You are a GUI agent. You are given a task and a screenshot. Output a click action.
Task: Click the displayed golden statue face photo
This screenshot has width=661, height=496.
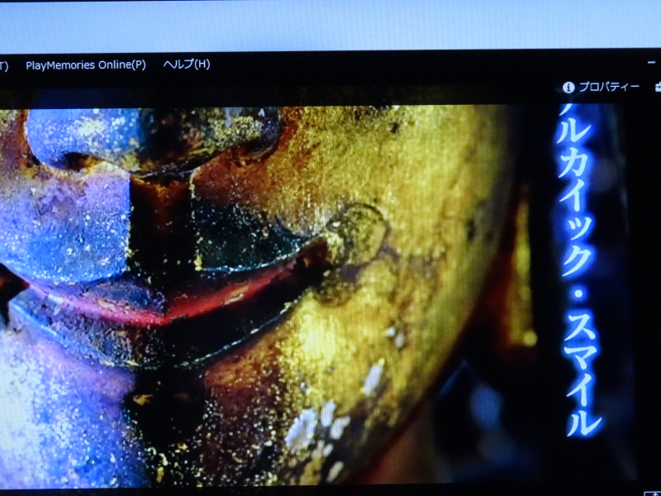[316, 295]
